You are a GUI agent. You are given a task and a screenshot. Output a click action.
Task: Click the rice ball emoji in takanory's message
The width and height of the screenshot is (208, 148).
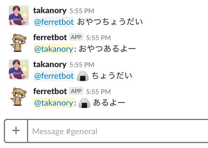(x=83, y=76)
